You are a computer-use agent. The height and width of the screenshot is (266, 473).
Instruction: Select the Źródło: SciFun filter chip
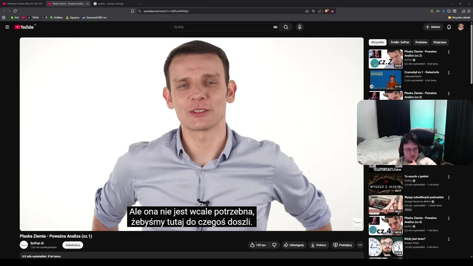pyautogui.click(x=400, y=42)
